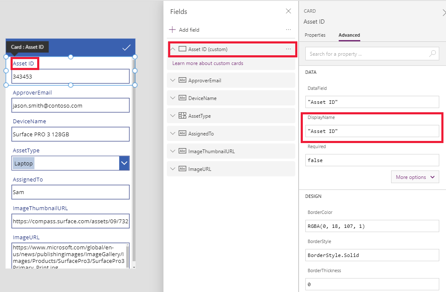Viewport: 446px width, 292px height.
Task: Open the Asset ID (custom) card ellipsis menu
Action: (288, 49)
